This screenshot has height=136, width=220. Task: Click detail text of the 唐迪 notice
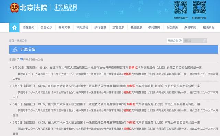(x=115, y=131)
